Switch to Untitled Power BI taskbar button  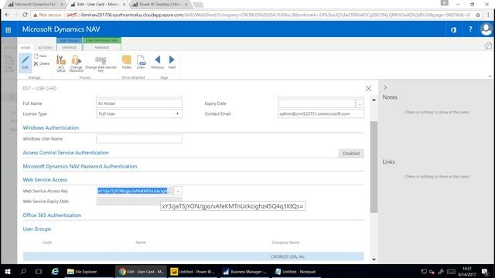pyautogui.click(x=193, y=271)
